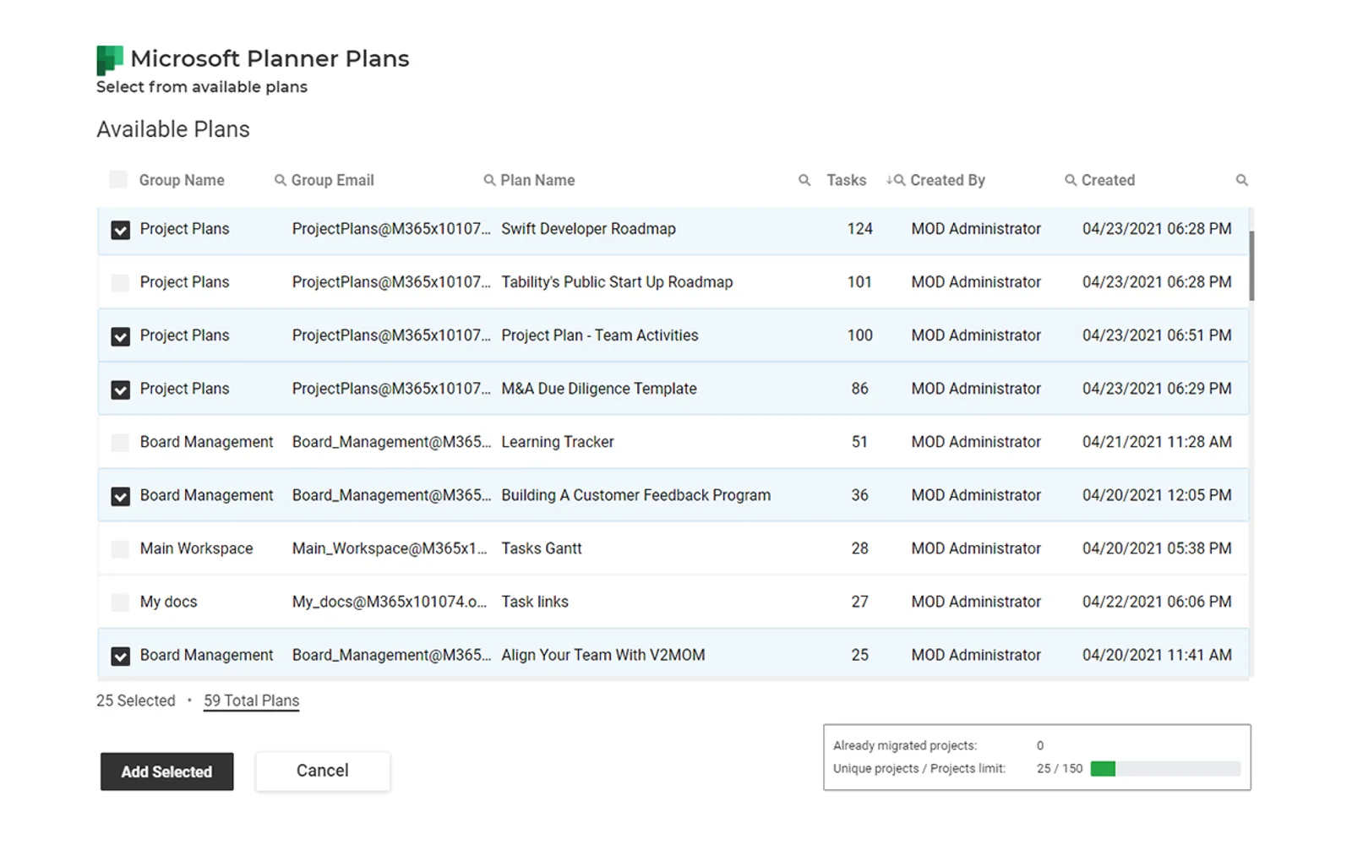
Task: Click the magnifier icon left of Group Email header
Action: pyautogui.click(x=281, y=180)
